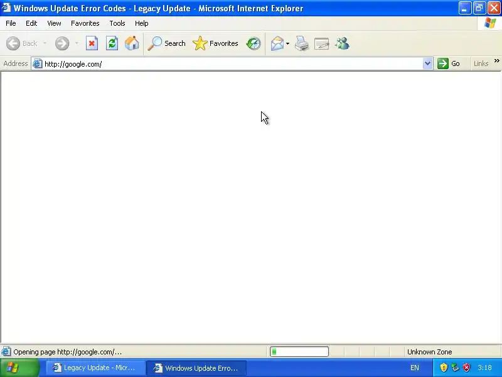Click the taskbar clock showing 3:18
Image resolution: width=502 pixels, height=377 pixels.
484,368
